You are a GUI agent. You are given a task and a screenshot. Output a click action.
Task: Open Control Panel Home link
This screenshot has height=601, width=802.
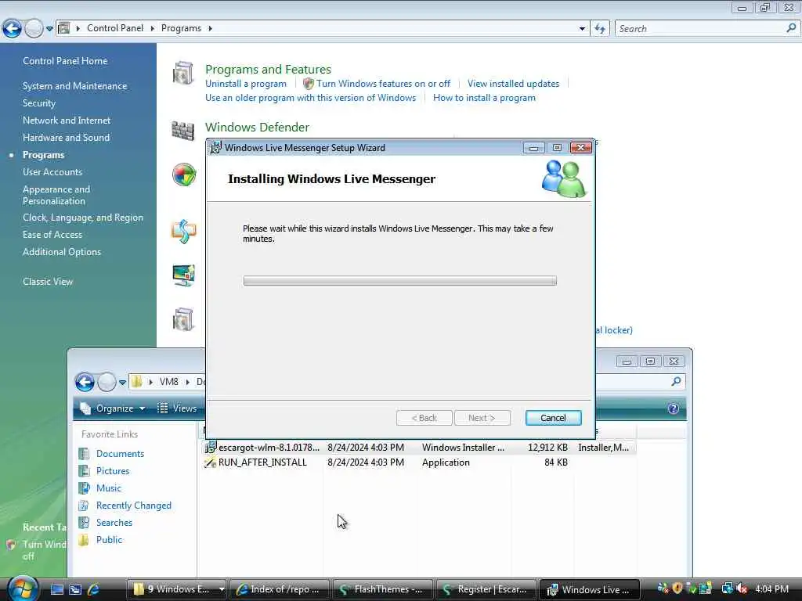(65, 61)
